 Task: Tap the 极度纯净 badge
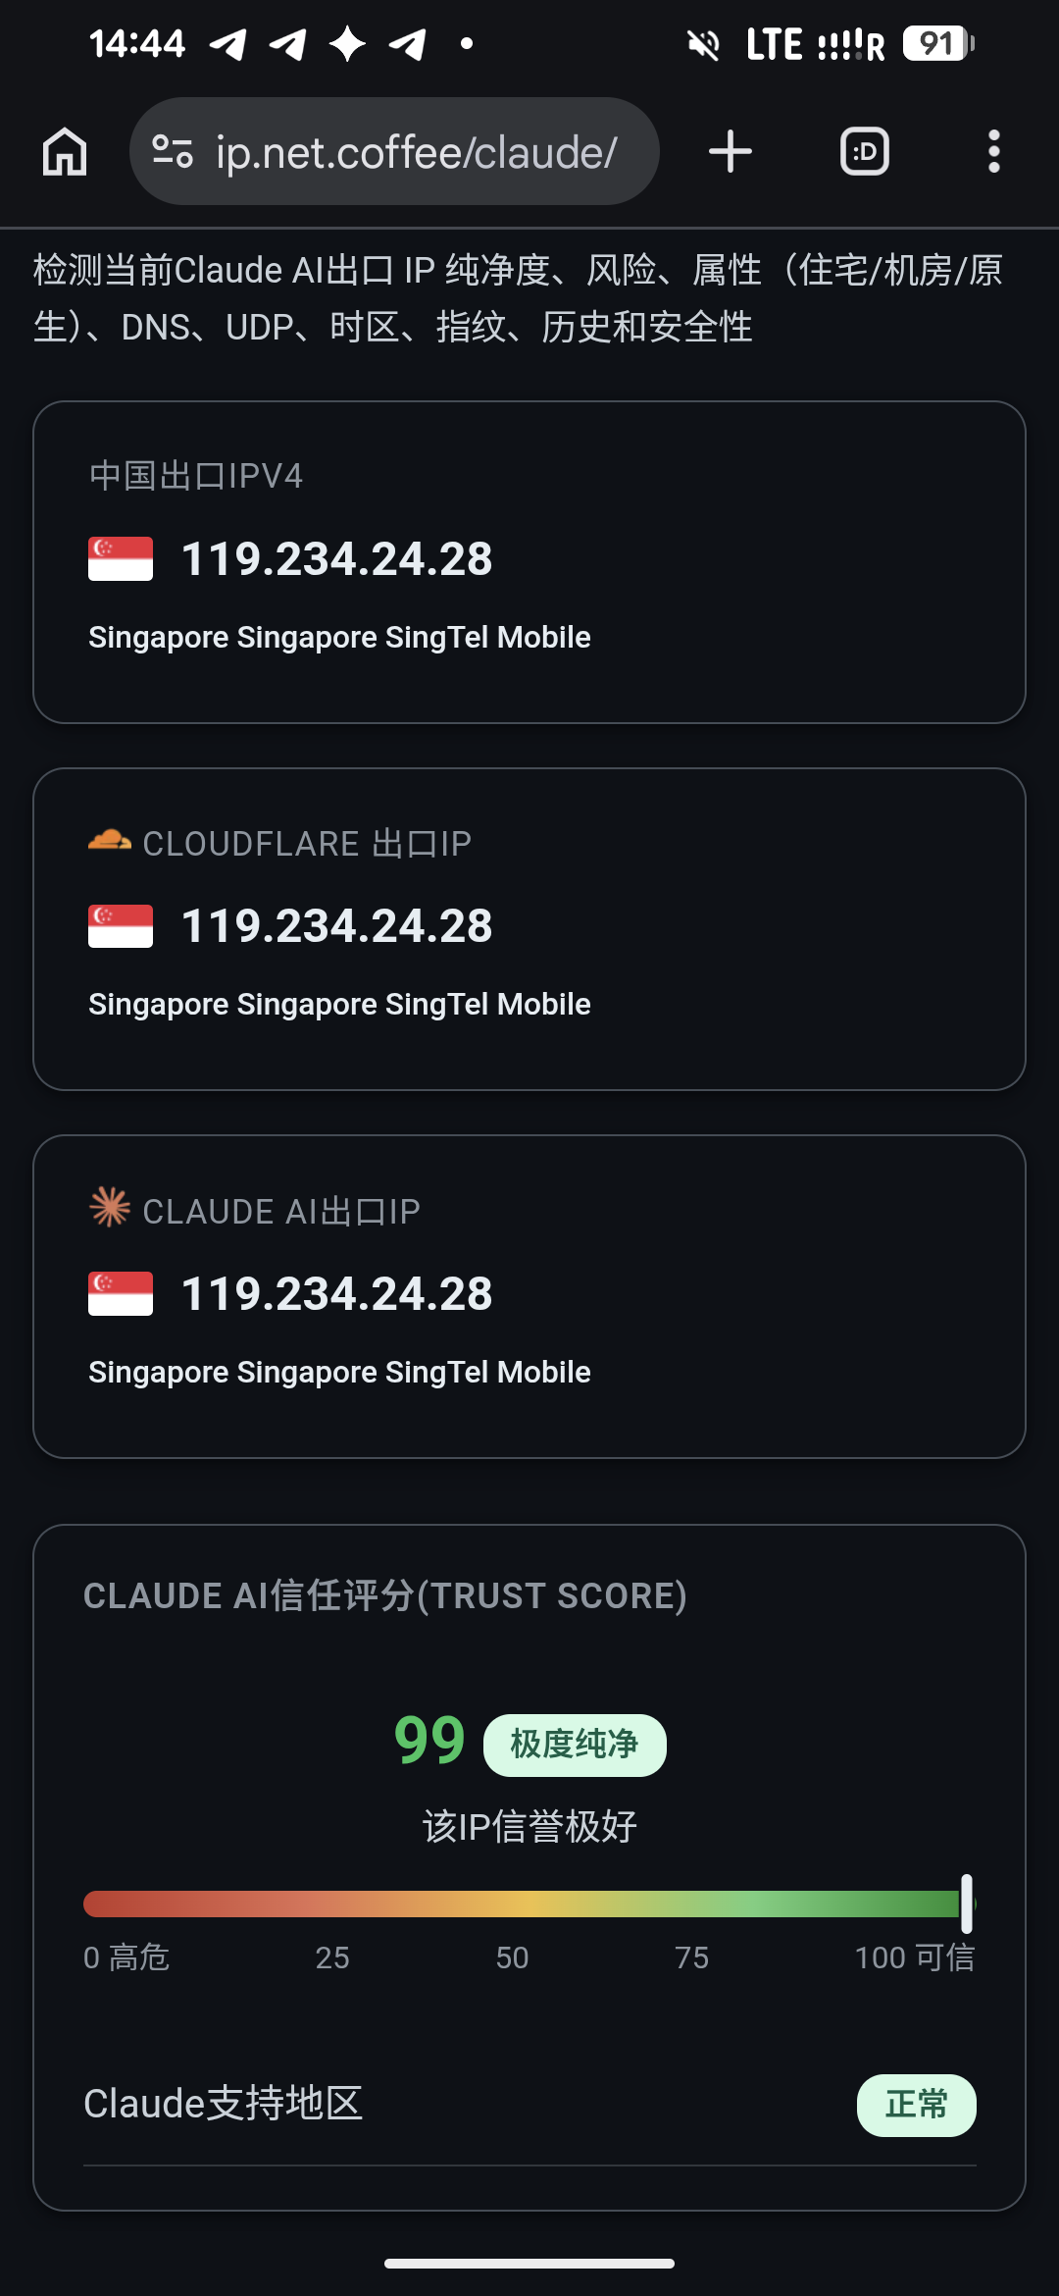coord(575,1745)
